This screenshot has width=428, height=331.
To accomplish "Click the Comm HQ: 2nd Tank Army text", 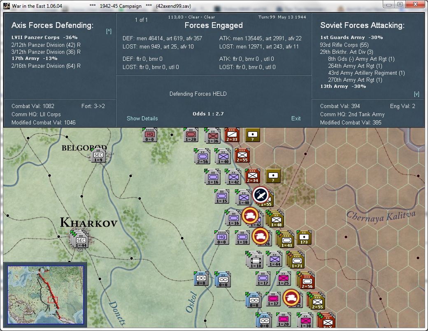I will 352,115.
